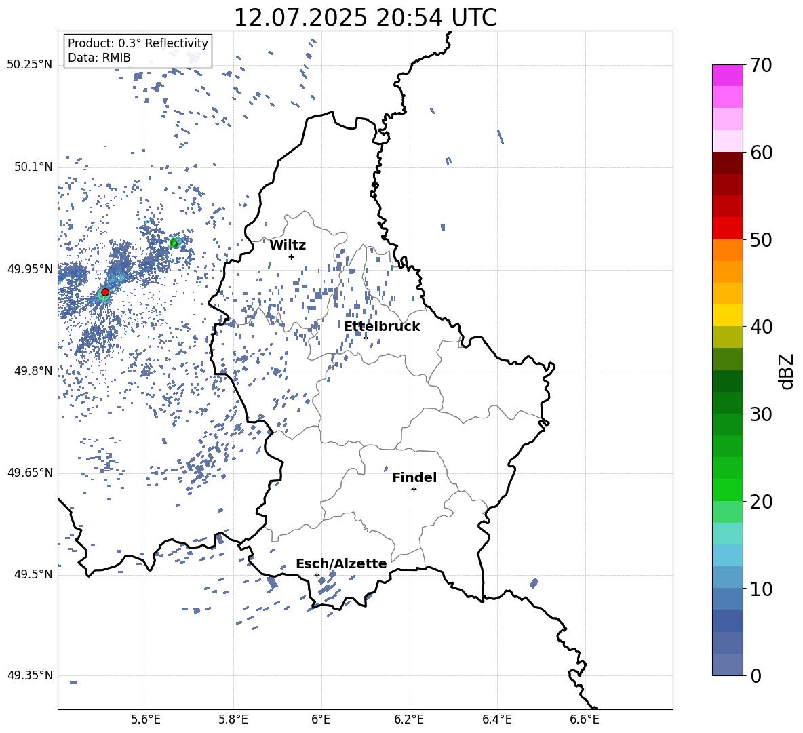Click the 49.8°N latitude label

coord(33,371)
